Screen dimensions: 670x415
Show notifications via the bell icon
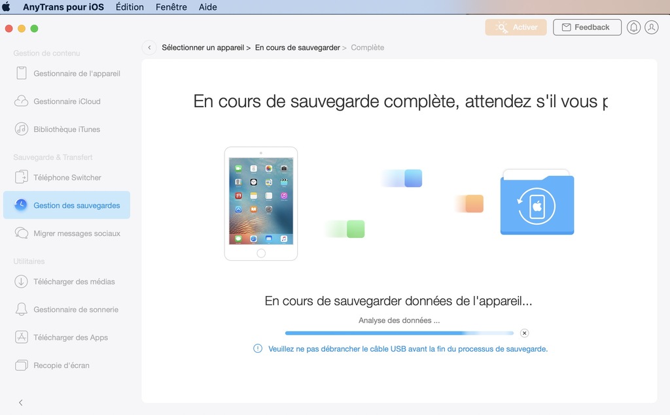pos(633,27)
